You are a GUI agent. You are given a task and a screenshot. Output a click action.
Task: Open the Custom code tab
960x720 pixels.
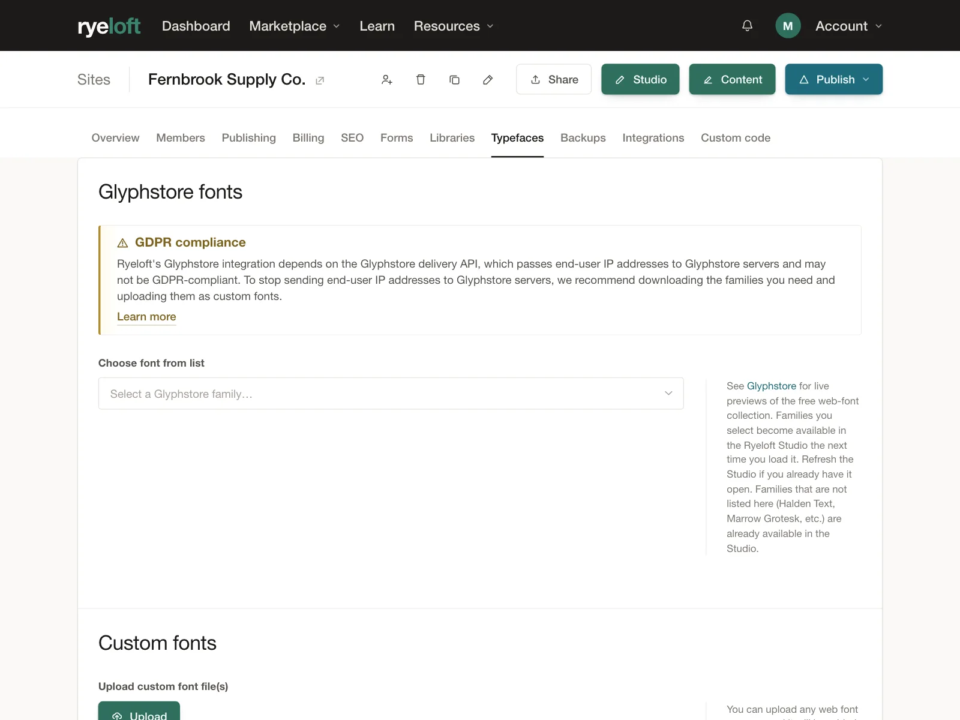point(736,138)
